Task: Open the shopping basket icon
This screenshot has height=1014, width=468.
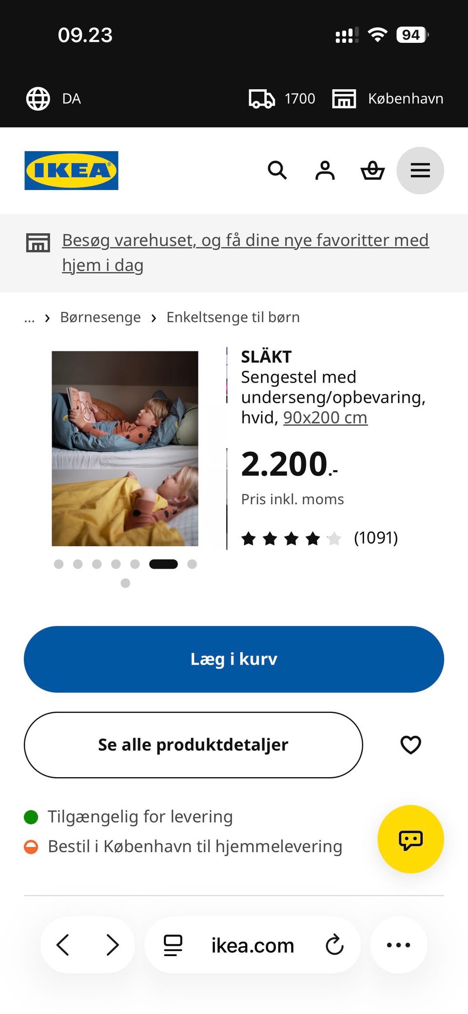Action: (372, 171)
